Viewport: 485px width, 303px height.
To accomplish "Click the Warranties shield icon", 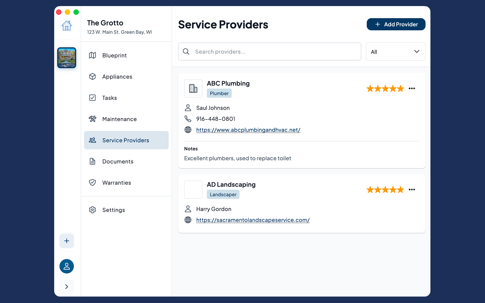I will click(92, 183).
